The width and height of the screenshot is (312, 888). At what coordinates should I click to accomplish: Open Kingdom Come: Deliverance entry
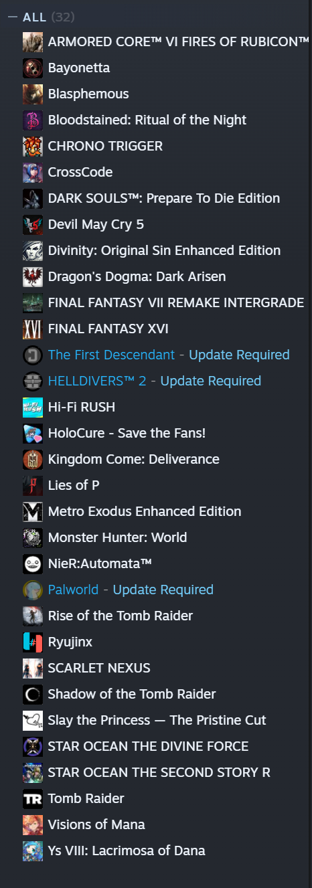pos(156,459)
